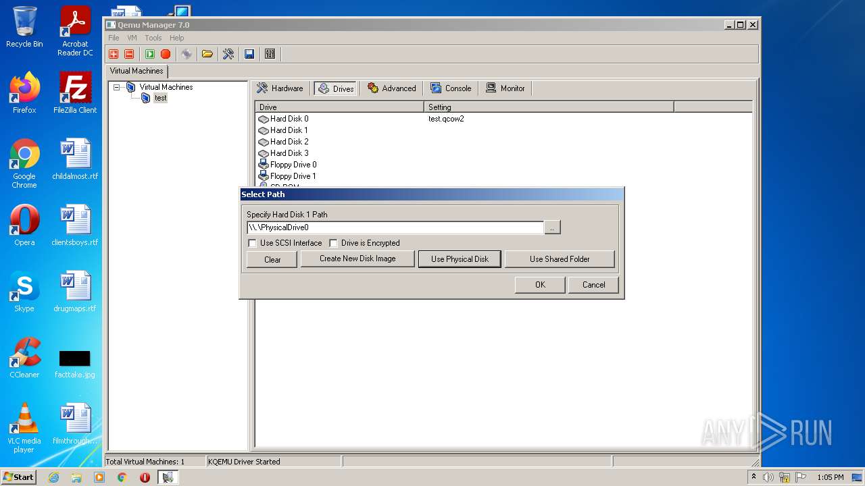Click the red plus add VM icon
The width and height of the screenshot is (865, 486).
coord(114,54)
